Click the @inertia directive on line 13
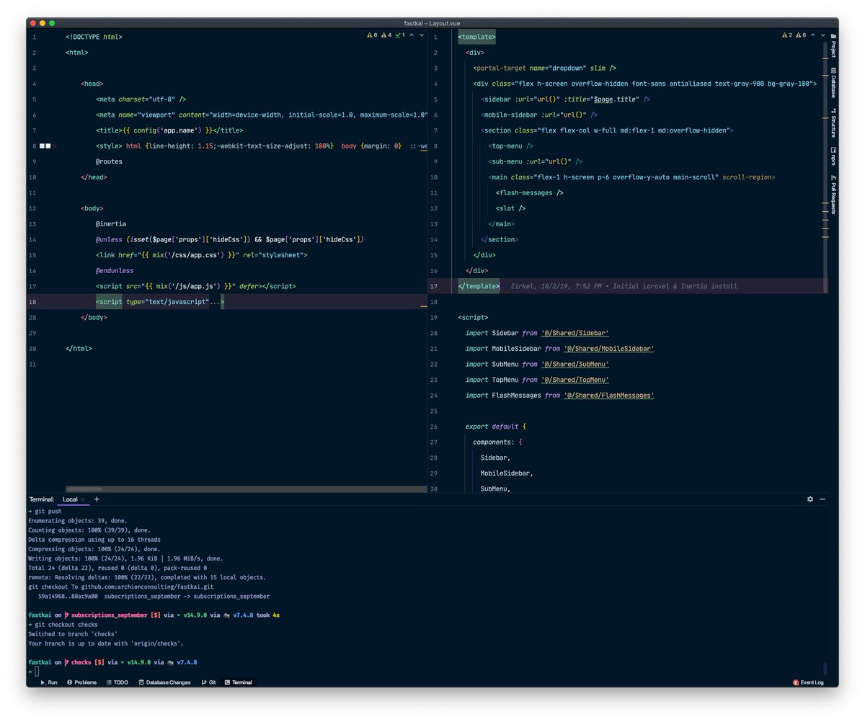 click(x=110, y=224)
